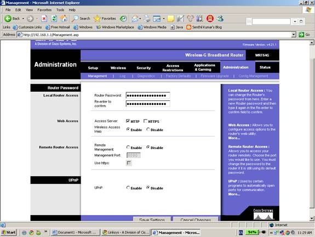Go to Home page icon

pyautogui.click(x=64, y=19)
